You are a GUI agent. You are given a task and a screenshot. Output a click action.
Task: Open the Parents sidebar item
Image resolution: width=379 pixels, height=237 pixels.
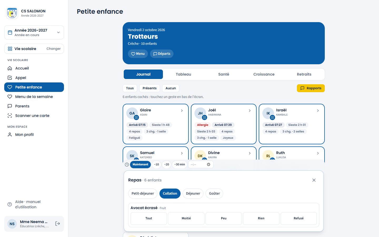pos(34,106)
